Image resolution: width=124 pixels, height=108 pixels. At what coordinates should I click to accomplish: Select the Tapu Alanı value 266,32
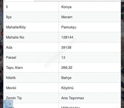[x=67, y=68]
